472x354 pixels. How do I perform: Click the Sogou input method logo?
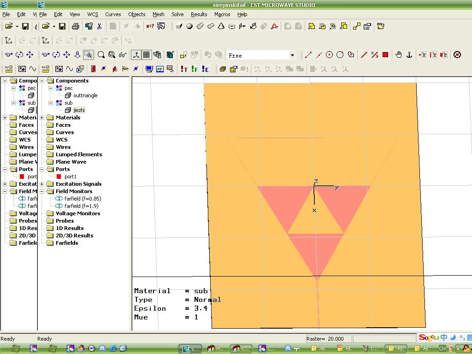429,337
